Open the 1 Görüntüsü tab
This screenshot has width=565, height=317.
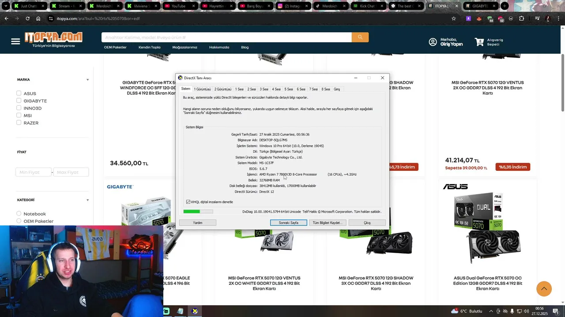(203, 89)
